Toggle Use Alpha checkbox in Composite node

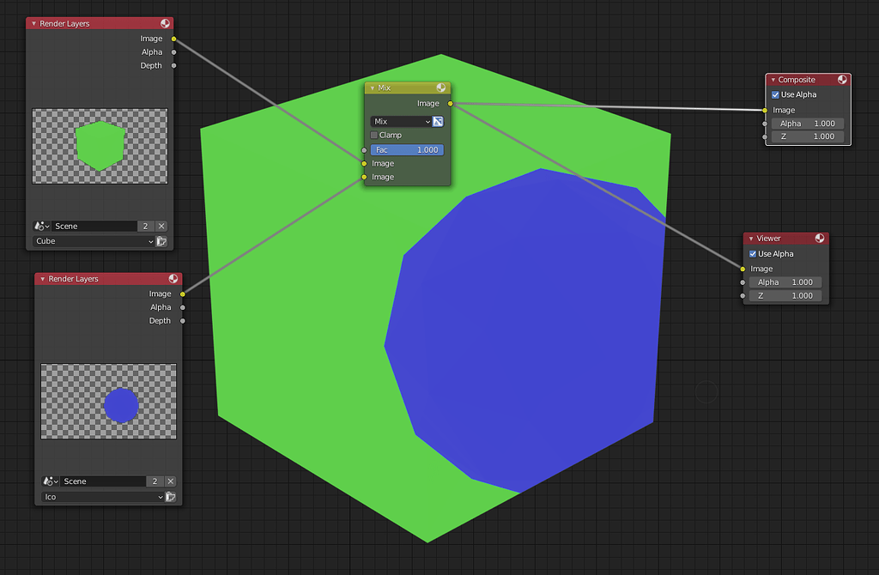tap(775, 94)
